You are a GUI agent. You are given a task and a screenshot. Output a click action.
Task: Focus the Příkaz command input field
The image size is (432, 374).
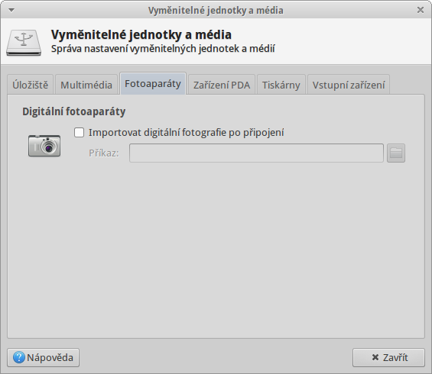[256, 153]
